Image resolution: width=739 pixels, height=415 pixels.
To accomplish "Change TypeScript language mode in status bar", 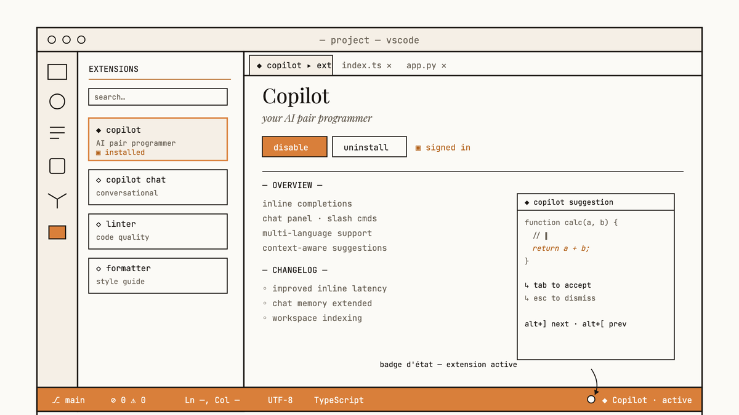I will pos(339,400).
